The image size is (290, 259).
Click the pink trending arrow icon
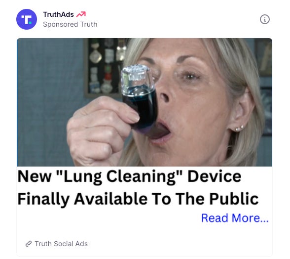coord(81,14)
